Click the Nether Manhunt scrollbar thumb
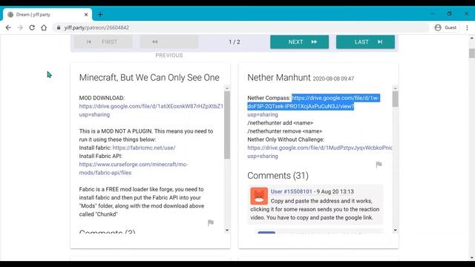The height and width of the screenshot is (267, 475). coord(395,99)
